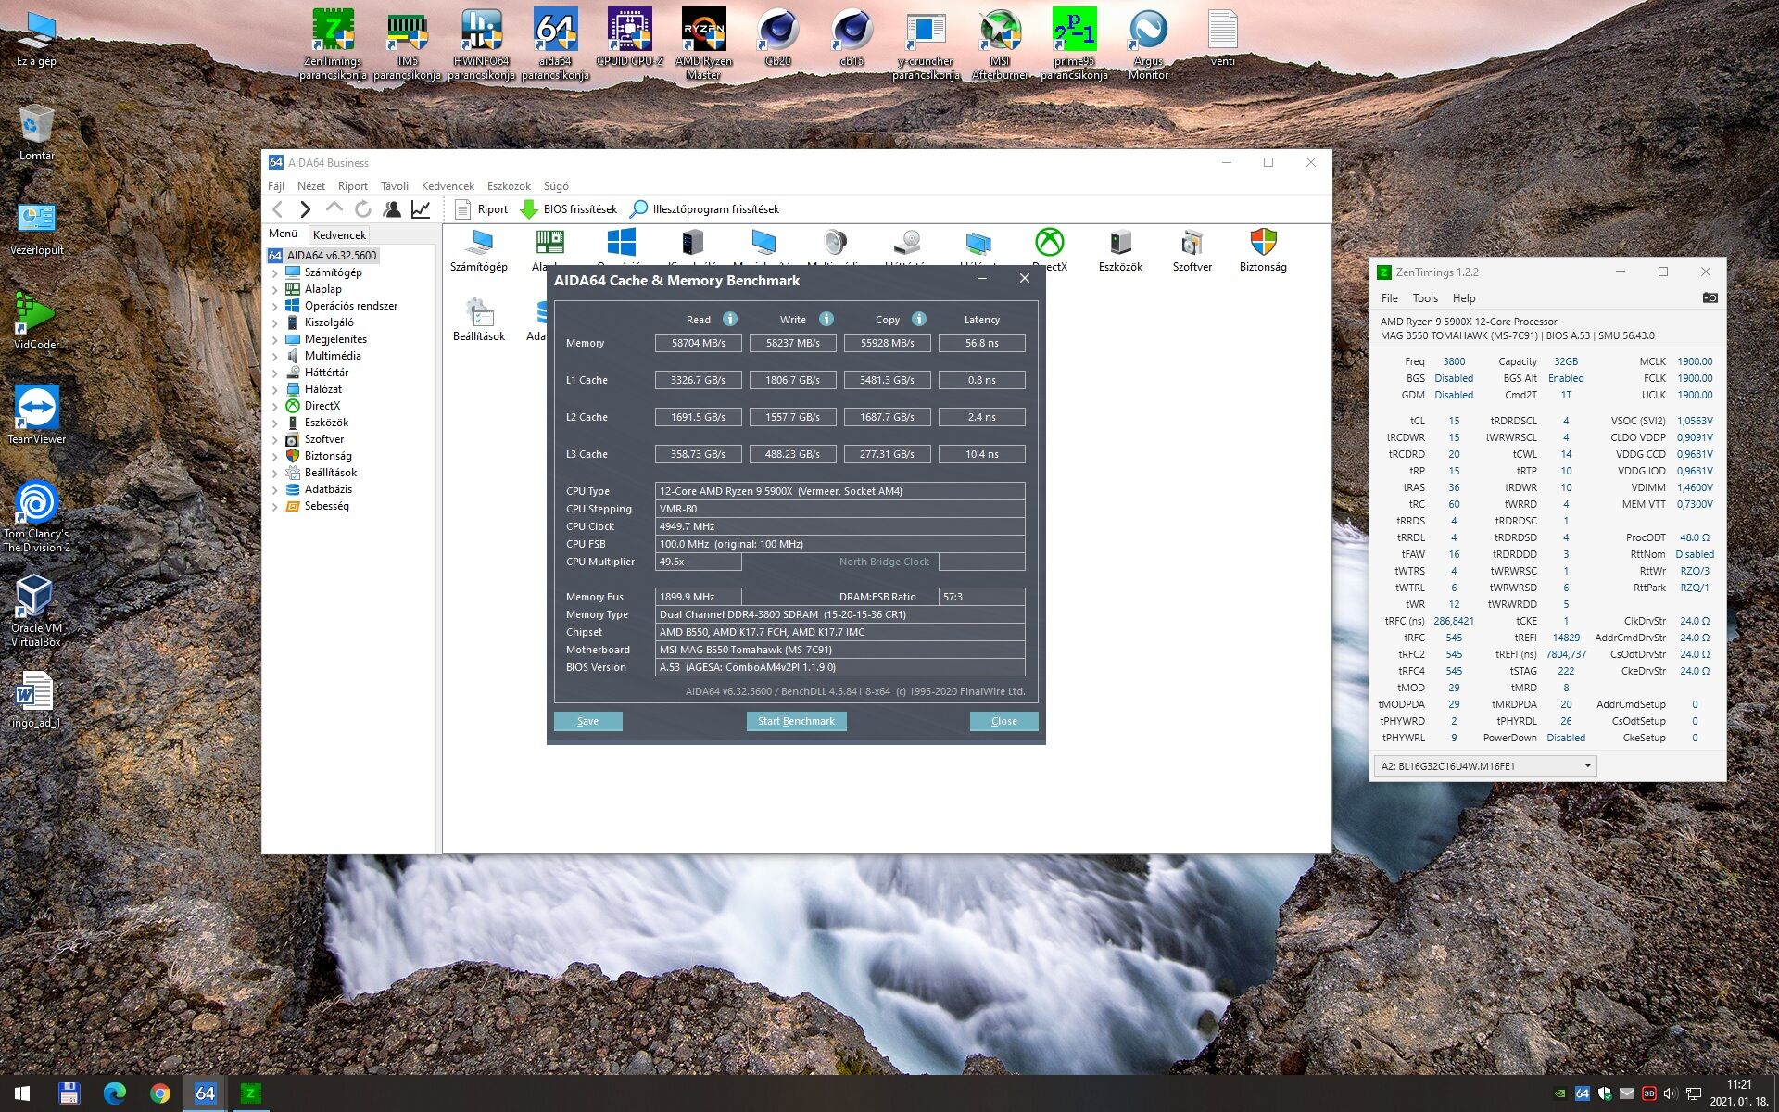Click the graph icon in AIDA64 toolbar

pyautogui.click(x=421, y=209)
